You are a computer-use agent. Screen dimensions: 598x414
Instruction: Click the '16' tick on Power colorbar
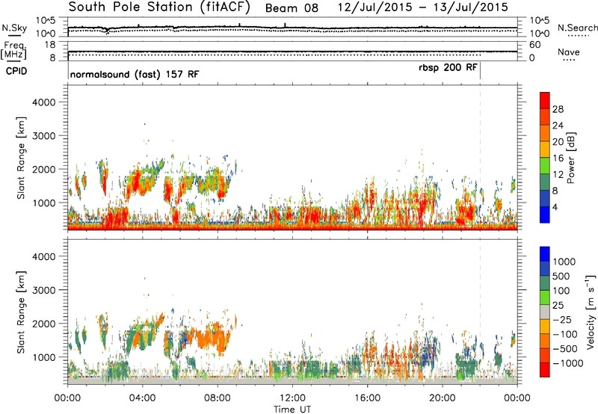coord(558,158)
